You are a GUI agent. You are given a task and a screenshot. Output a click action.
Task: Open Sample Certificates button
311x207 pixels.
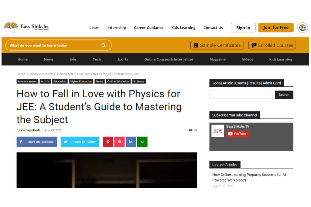click(x=217, y=45)
